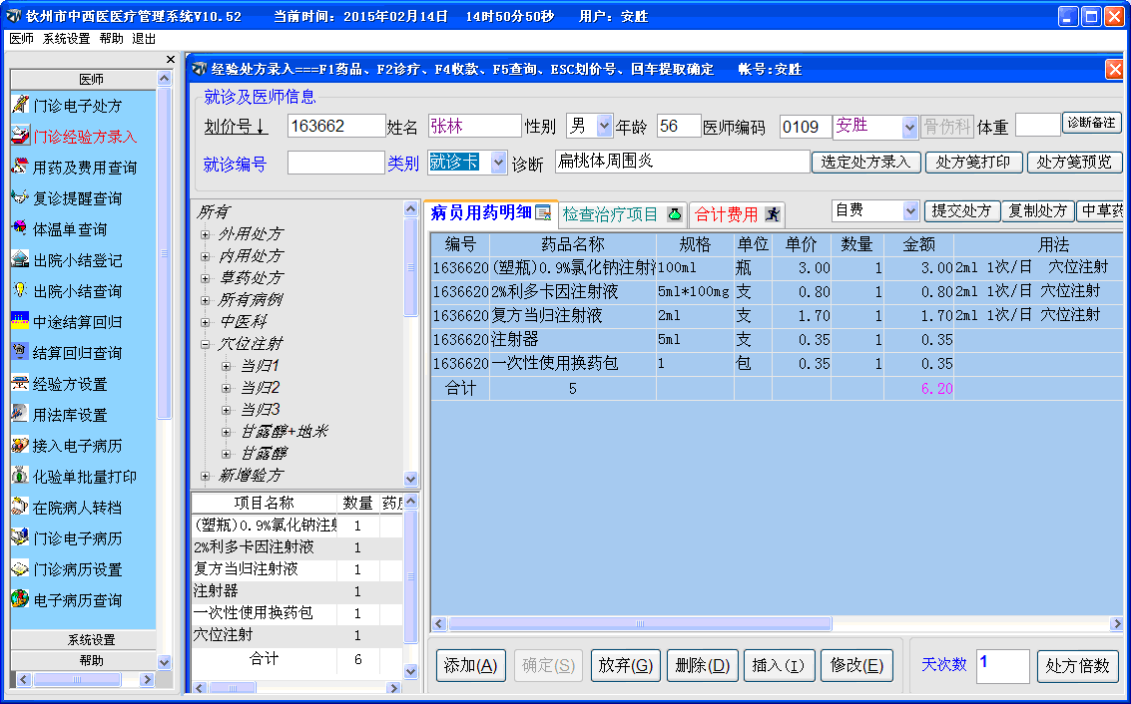Open 电子病历查询 sidebar icon
This screenshot has width=1131, height=704.
pyautogui.click(x=20, y=599)
